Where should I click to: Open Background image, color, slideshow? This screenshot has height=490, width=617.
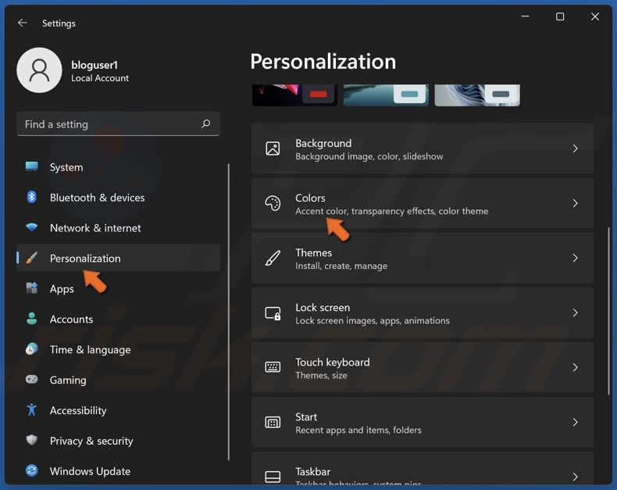pyautogui.click(x=423, y=148)
